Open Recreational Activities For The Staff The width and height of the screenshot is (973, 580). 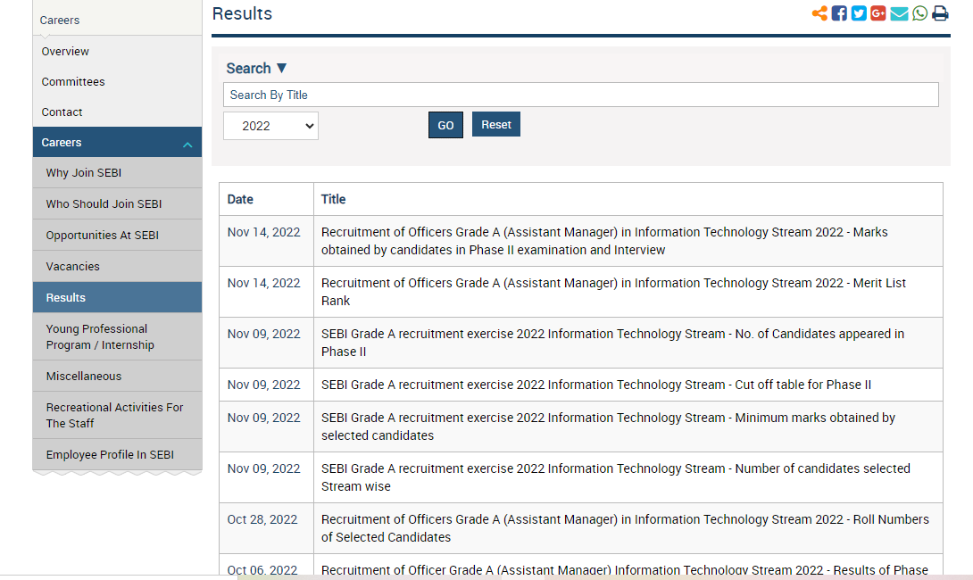point(117,415)
